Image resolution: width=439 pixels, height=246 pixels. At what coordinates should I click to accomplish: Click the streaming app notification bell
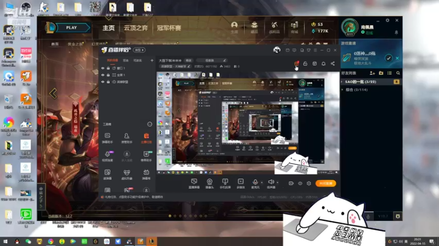pos(323,63)
